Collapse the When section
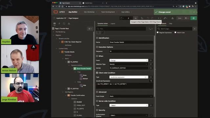The width and height of the screenshot is (210, 118). (x=97, y=56)
